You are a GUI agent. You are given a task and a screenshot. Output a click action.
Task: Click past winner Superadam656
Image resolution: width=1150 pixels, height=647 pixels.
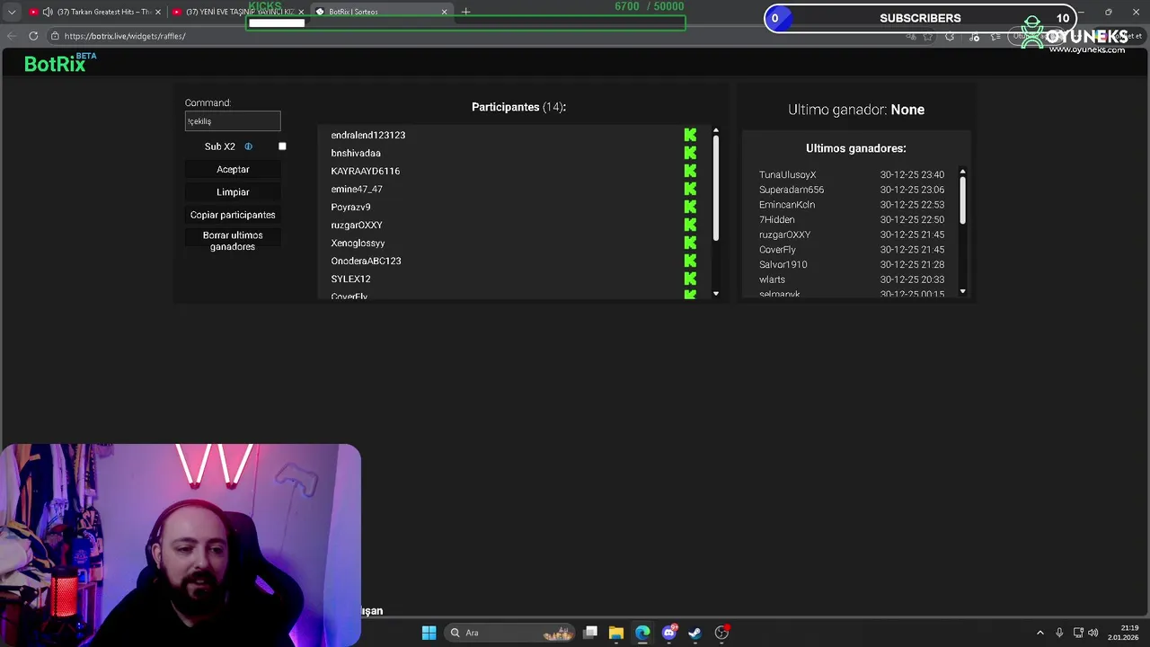(x=792, y=190)
